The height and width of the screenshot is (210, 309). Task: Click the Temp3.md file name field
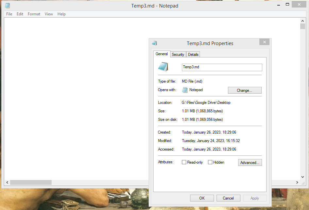click(x=222, y=67)
